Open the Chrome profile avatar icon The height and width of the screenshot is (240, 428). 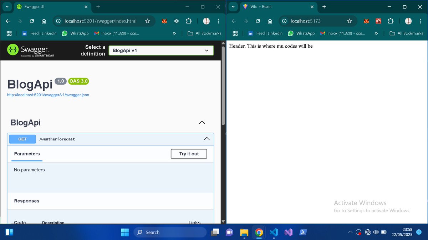[x=206, y=21]
